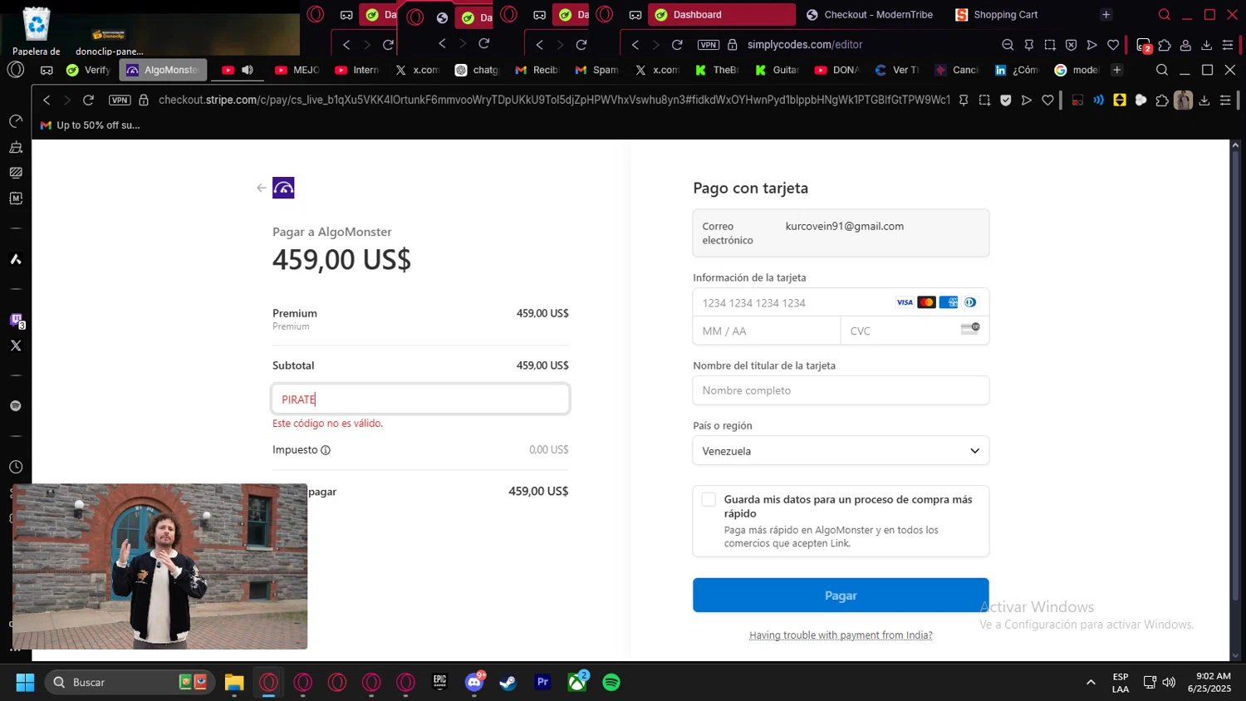Open File Explorer from the taskbar
The width and height of the screenshot is (1246, 701).
(234, 682)
